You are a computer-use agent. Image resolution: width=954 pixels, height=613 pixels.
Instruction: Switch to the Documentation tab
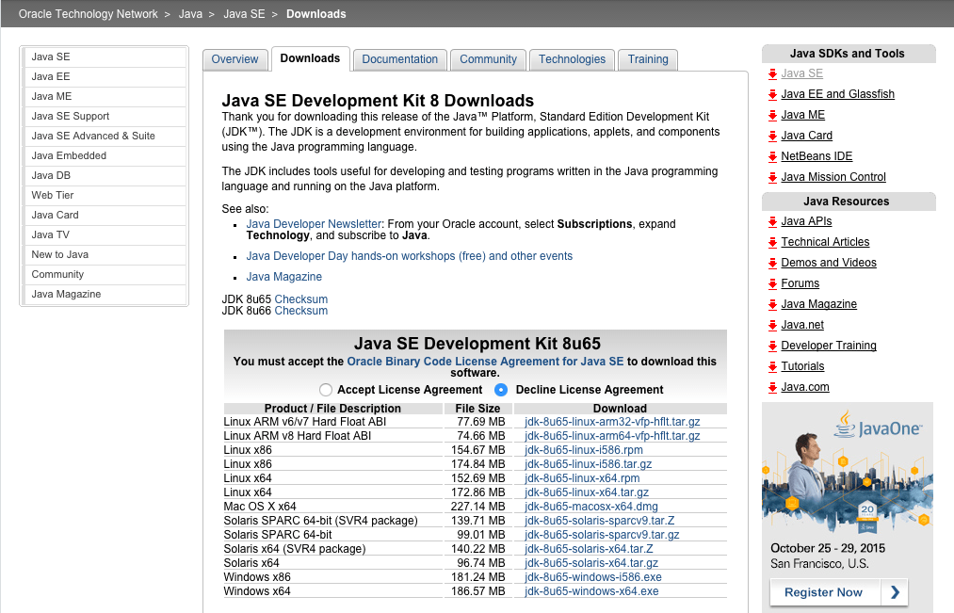pos(399,59)
